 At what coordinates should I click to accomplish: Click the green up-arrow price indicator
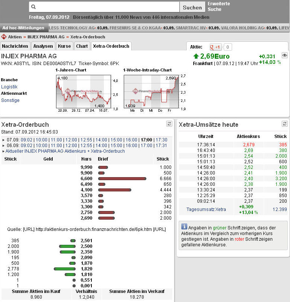[x=196, y=56]
